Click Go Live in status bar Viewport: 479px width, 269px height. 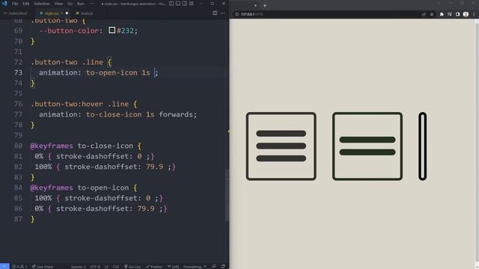[x=132, y=267]
